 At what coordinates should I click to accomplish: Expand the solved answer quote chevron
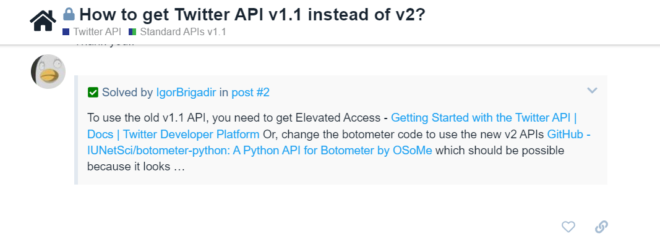click(x=592, y=91)
